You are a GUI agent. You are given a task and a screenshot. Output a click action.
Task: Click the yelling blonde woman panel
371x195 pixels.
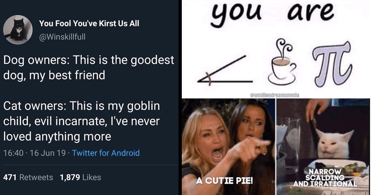pyautogui.click(x=228, y=147)
